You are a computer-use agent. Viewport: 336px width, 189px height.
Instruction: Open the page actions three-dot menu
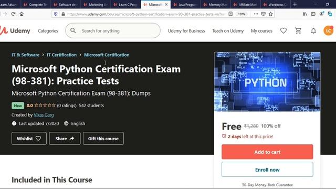[256, 14]
